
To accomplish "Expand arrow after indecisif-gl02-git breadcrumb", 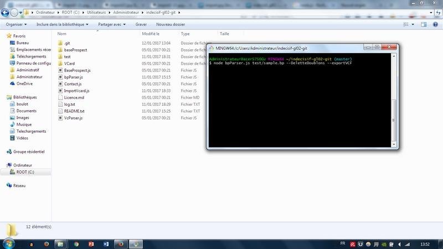I will coord(179,12).
